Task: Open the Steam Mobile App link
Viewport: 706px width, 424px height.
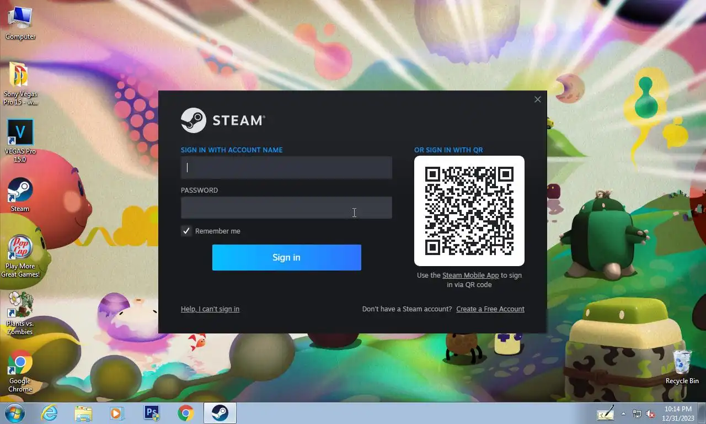Action: point(470,275)
